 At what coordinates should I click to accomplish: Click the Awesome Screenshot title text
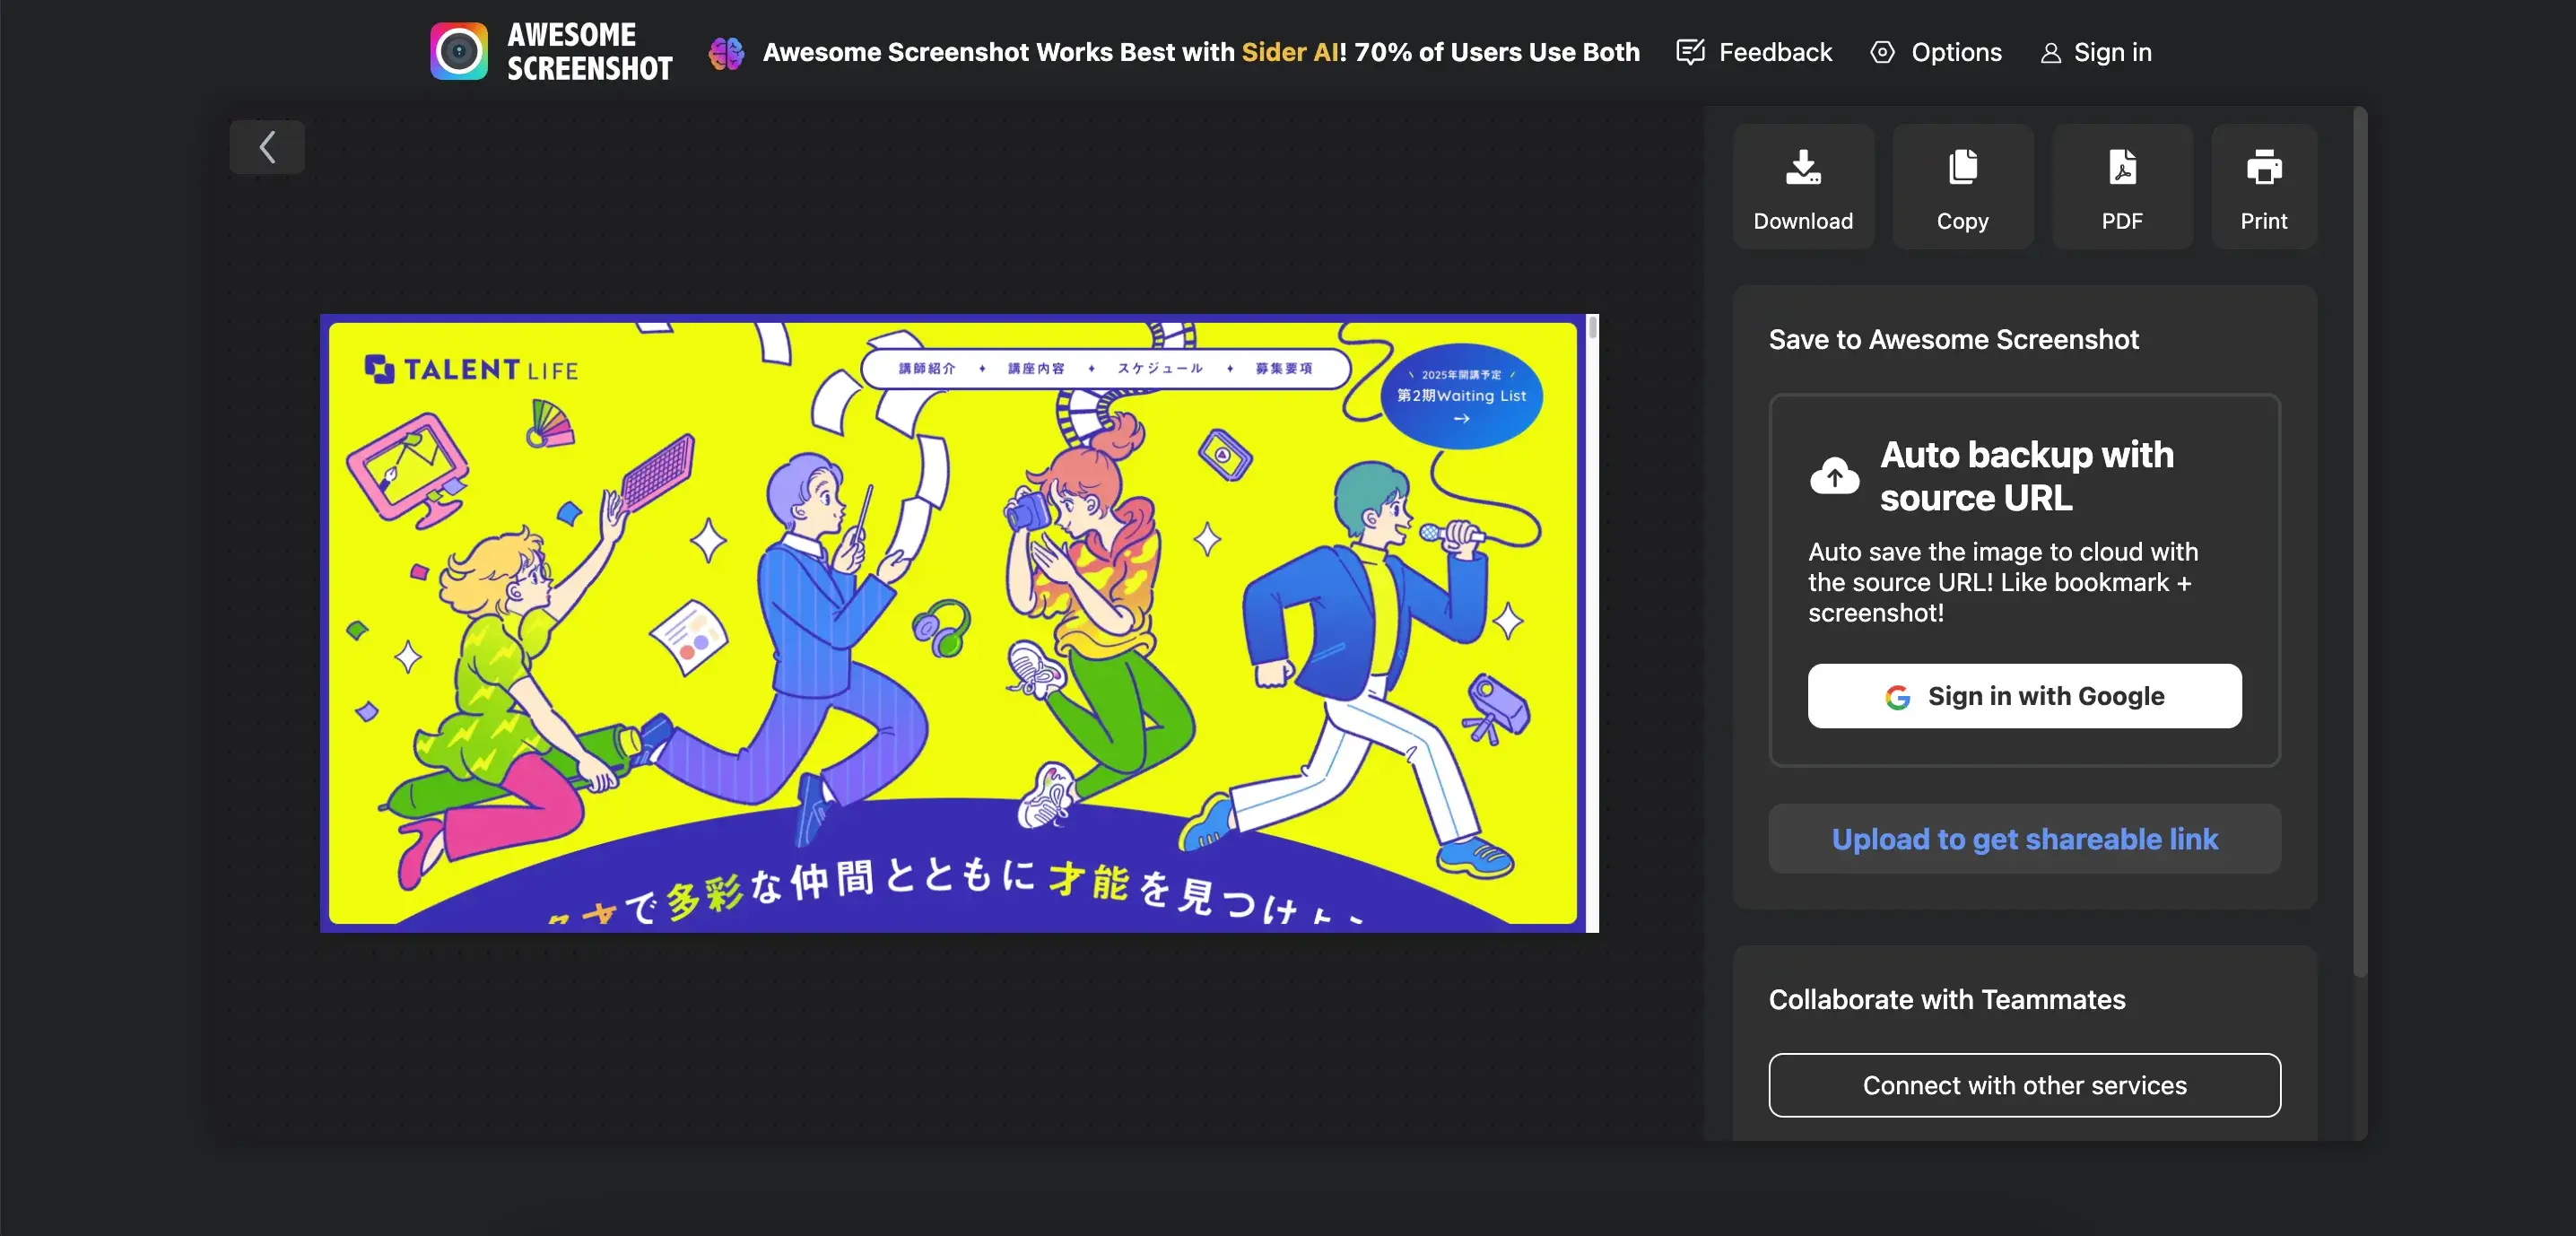click(589, 51)
